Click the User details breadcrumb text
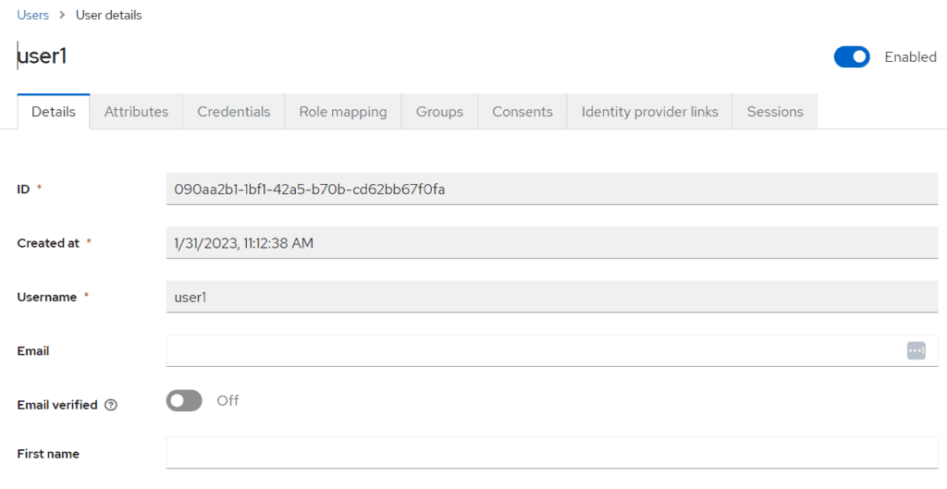Image resolution: width=947 pixels, height=489 pixels. pos(108,15)
